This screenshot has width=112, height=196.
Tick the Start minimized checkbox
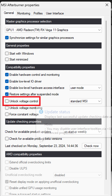[7, 59]
